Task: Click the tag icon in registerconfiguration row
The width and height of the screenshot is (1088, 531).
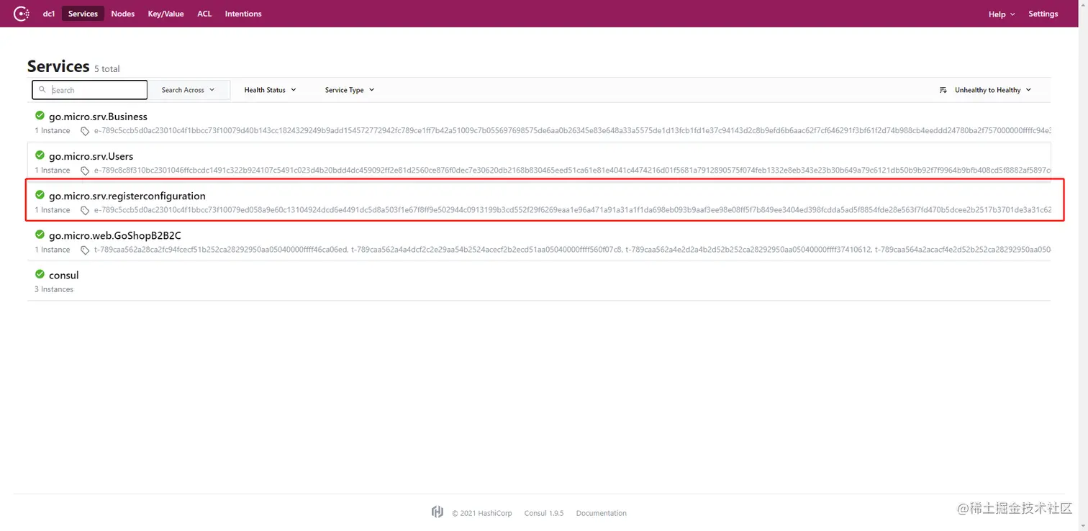Action: 85,210
